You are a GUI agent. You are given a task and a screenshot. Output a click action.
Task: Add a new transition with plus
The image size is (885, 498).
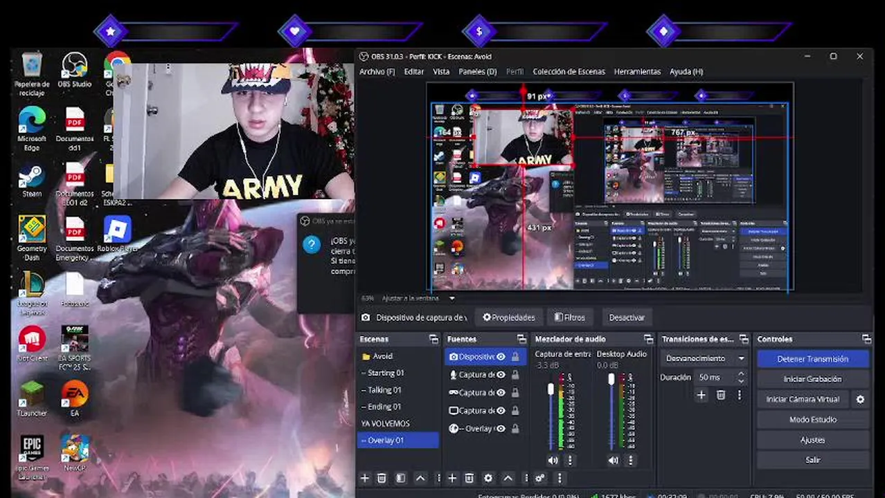click(x=701, y=395)
